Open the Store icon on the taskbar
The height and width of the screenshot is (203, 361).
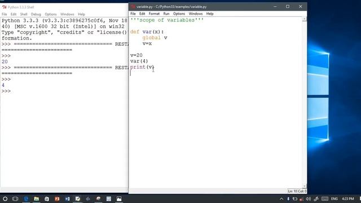click(47, 199)
